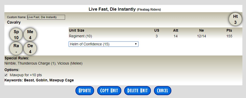Click the Special Rules text line

coord(44,64)
